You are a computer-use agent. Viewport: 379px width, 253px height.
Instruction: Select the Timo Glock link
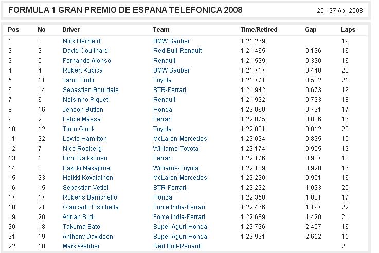click(79, 129)
